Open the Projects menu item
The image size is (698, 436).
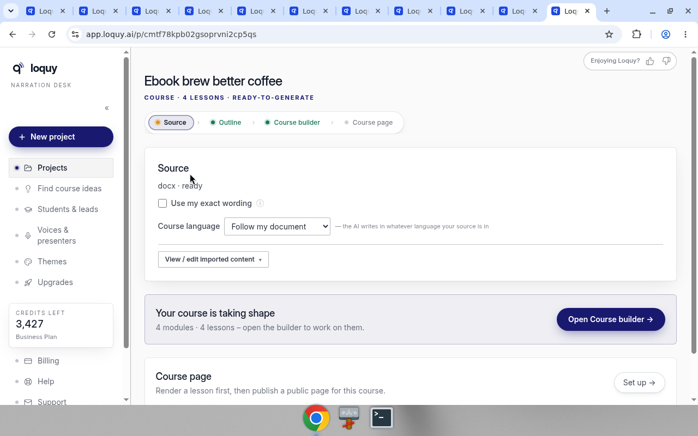coord(61,168)
